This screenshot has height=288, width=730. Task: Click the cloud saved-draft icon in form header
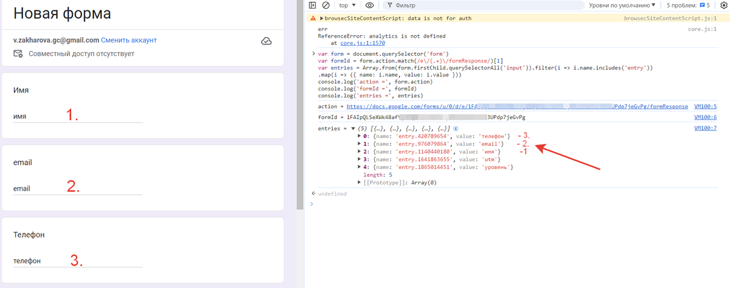pyautogui.click(x=266, y=41)
